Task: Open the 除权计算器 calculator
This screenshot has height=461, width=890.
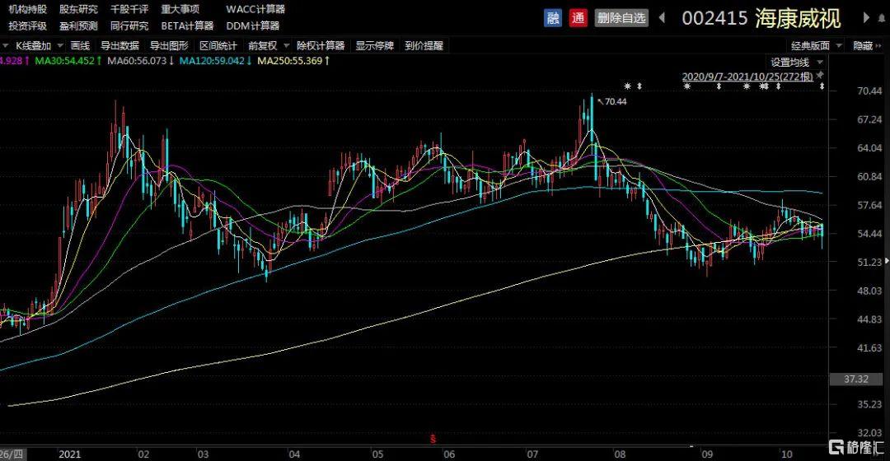Action: (x=321, y=46)
